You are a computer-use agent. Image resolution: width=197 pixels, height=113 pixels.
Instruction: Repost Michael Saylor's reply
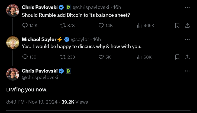click(x=63, y=57)
